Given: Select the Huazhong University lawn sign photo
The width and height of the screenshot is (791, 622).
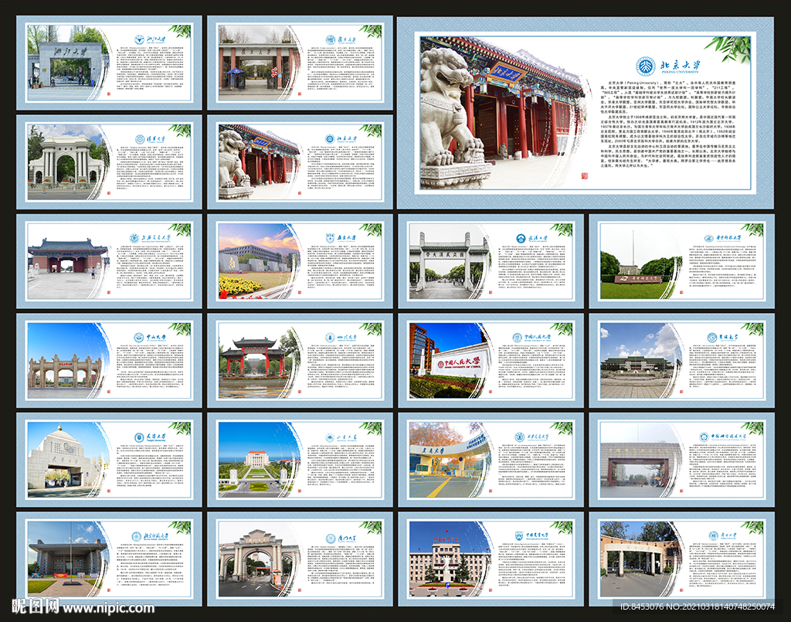Looking at the screenshot, I should [x=641, y=261].
